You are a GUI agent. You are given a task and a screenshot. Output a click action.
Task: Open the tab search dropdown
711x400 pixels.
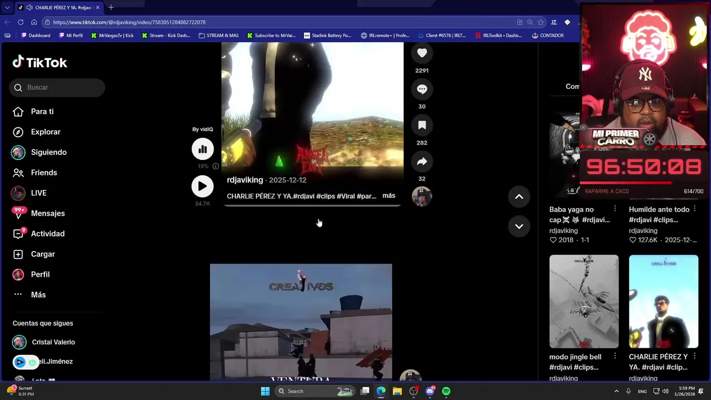(x=7, y=7)
